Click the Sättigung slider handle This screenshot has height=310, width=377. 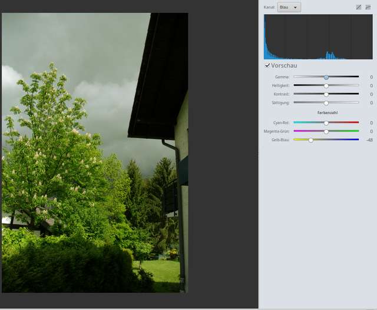[x=326, y=102]
